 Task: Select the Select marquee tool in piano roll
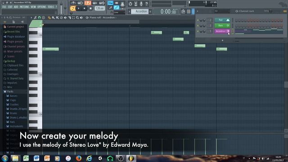(73, 18)
